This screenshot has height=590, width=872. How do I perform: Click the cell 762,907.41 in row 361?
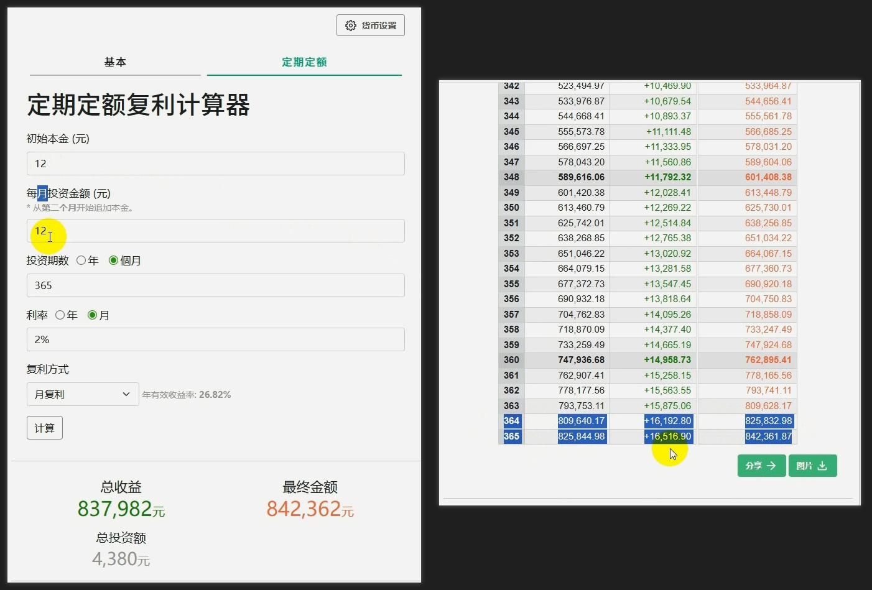pos(582,376)
